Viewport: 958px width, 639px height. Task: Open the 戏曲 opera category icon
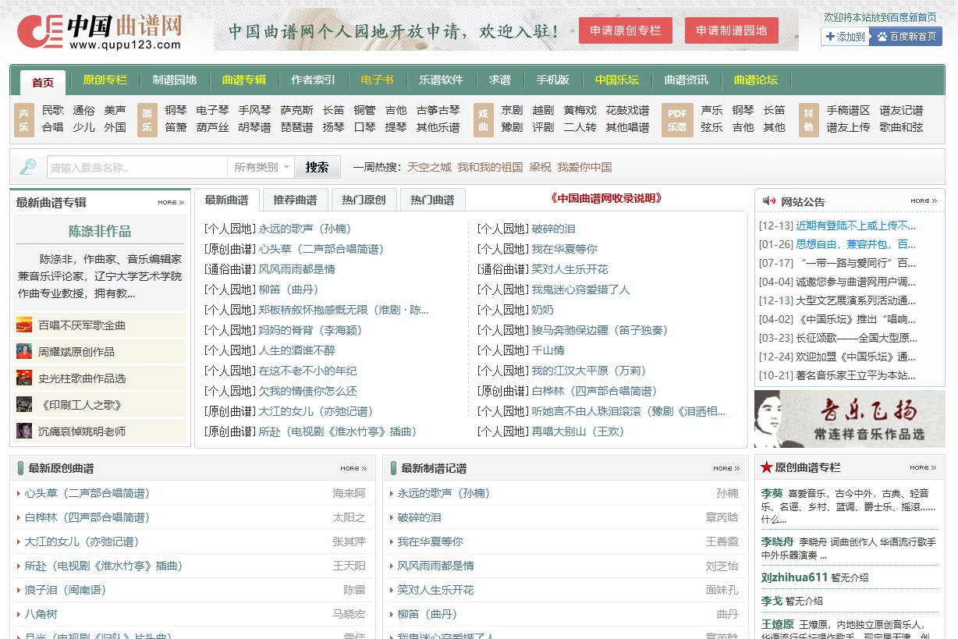[x=484, y=122]
